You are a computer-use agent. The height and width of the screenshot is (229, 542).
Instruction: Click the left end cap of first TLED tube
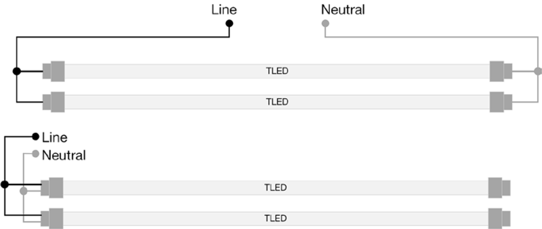click(x=53, y=71)
